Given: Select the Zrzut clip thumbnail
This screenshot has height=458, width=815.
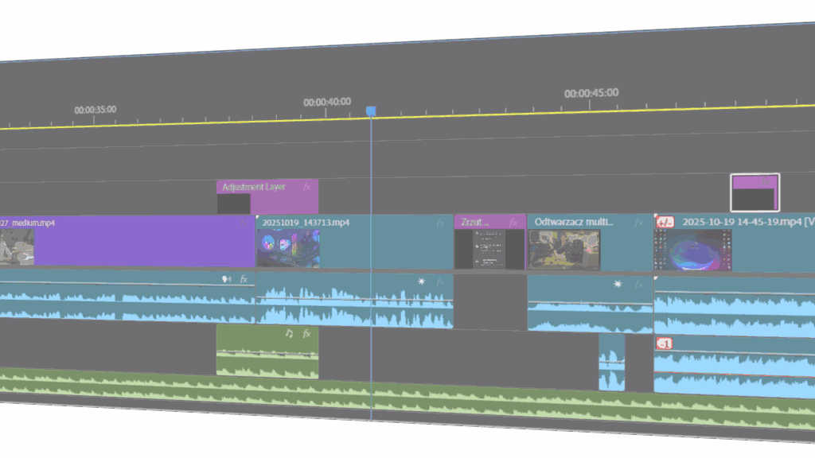Looking at the screenshot, I should click(489, 250).
